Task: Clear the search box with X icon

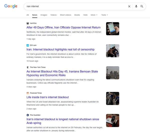Action: [x=129, y=6]
